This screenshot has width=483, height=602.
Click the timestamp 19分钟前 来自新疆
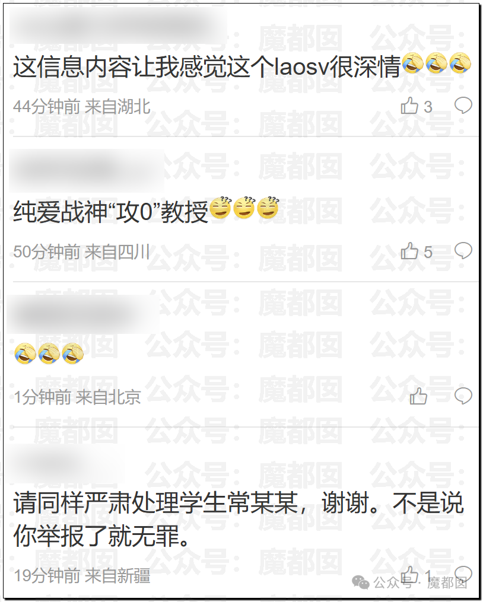point(82,575)
